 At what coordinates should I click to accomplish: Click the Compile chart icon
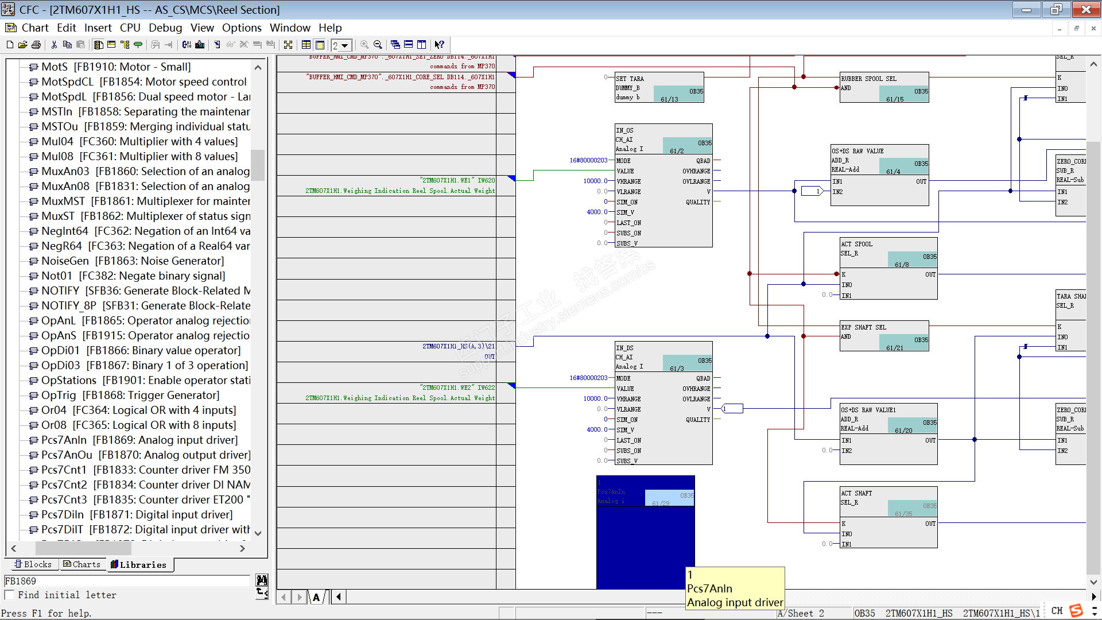click(187, 45)
